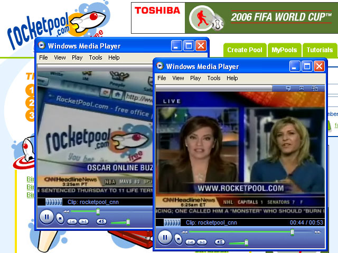
Task: Close the back Media Player window
Action: point(201,46)
